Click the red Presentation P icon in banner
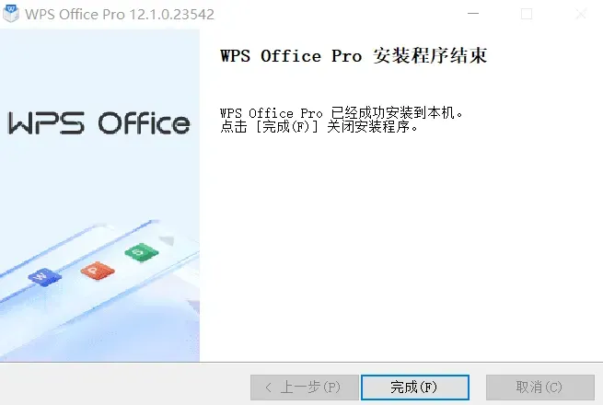This screenshot has height=405, width=603. pyautogui.click(x=98, y=271)
